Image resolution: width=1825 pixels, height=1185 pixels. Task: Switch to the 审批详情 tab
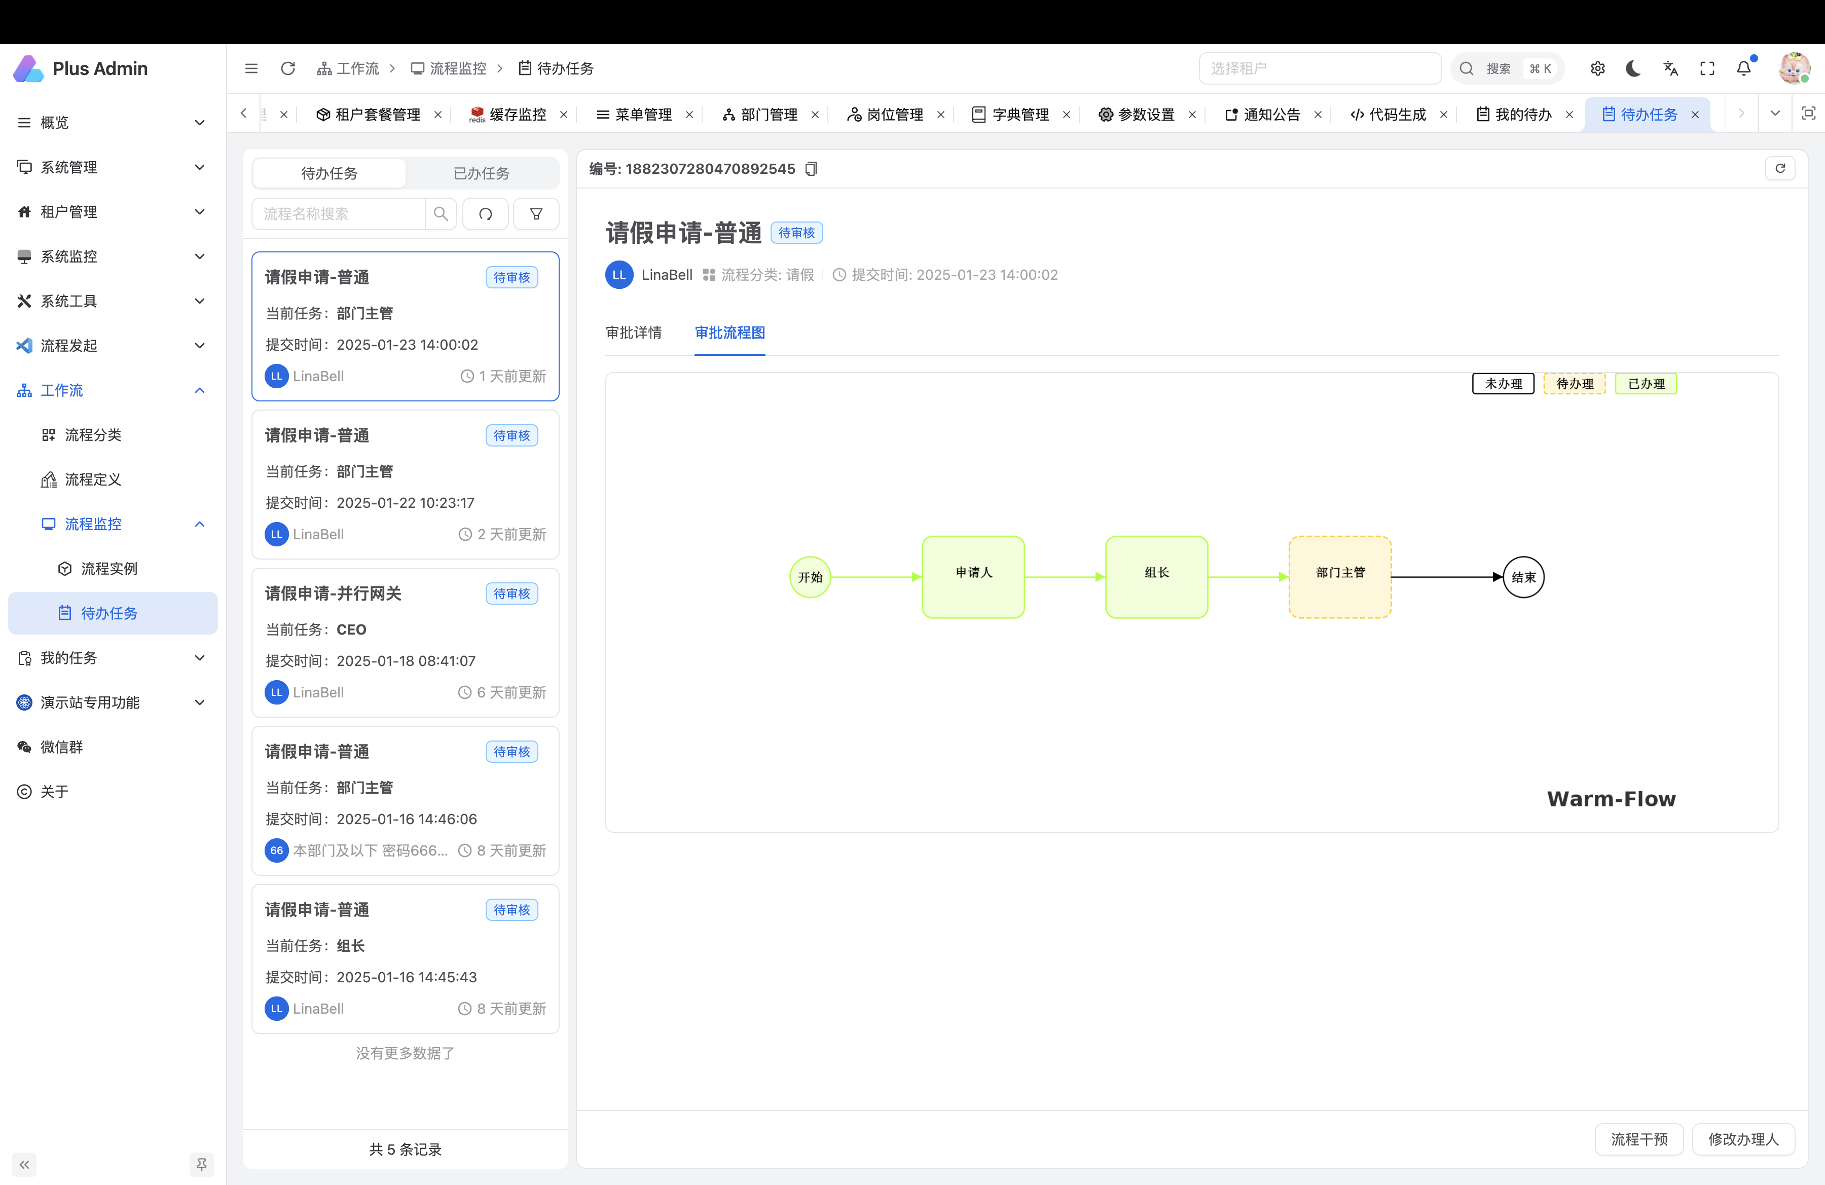pos(633,332)
